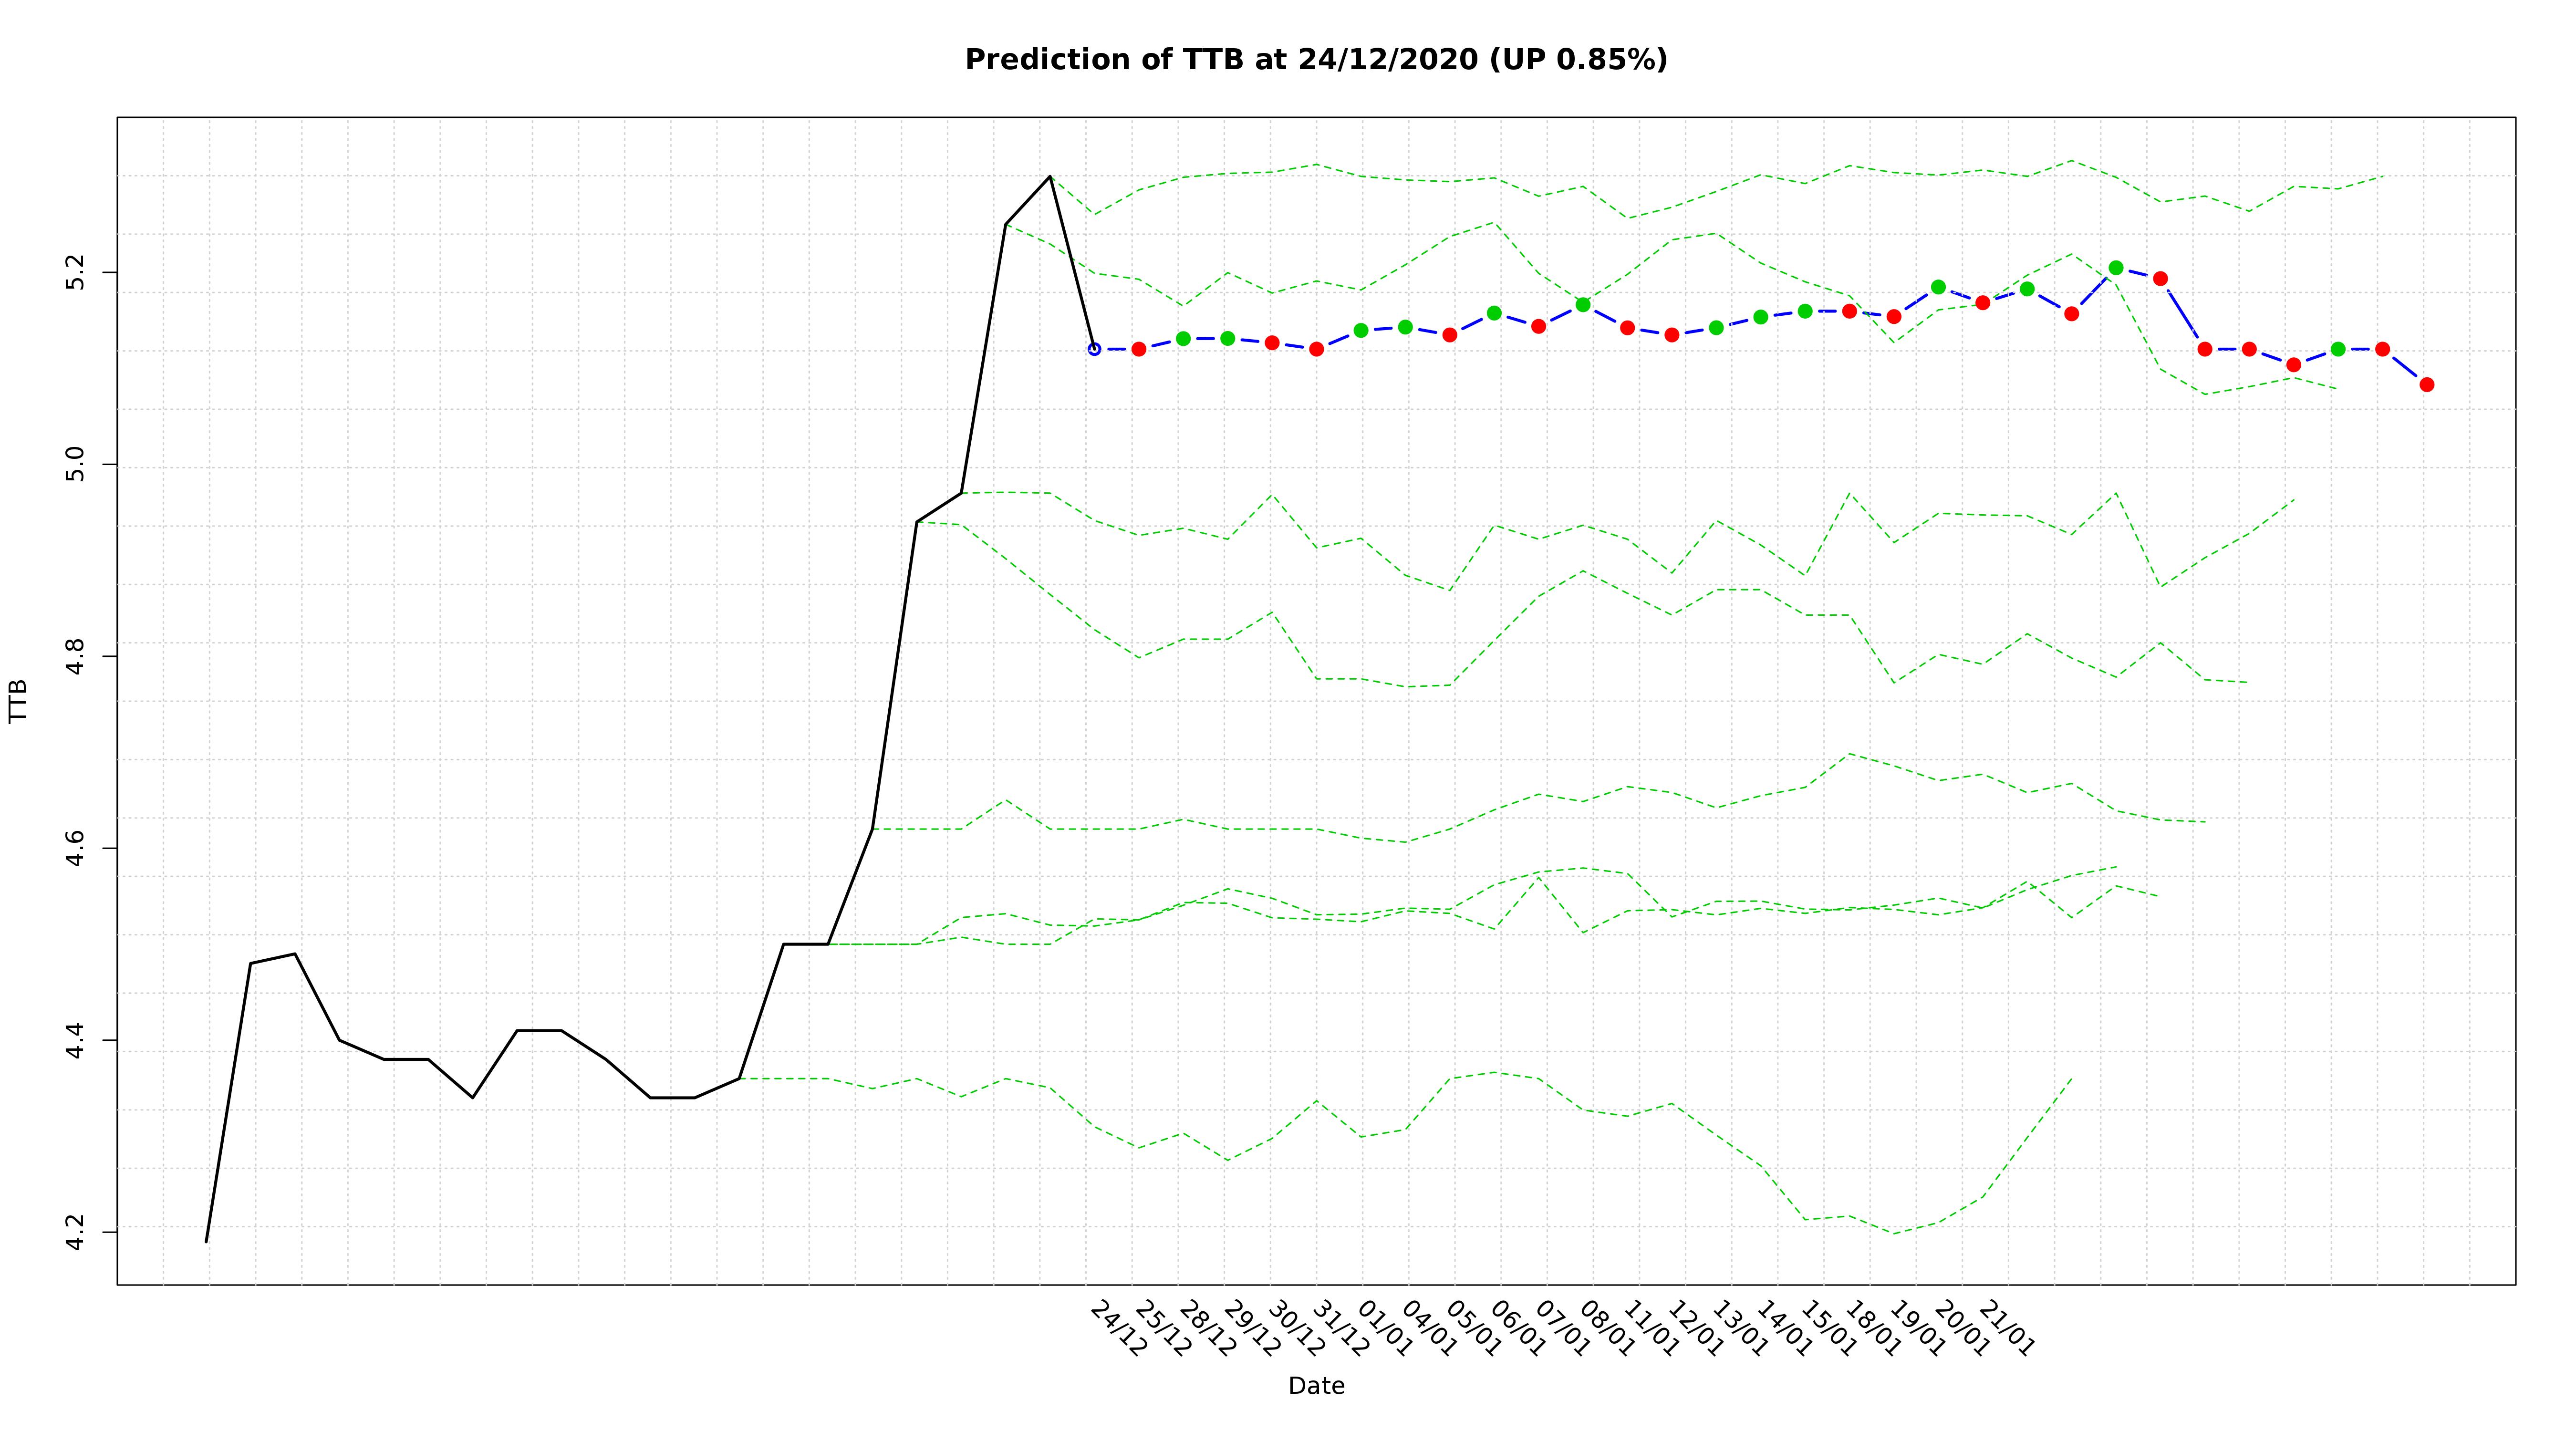Click the 4.4 y-axis tick label
The image size is (2576, 1431).
[76, 1040]
